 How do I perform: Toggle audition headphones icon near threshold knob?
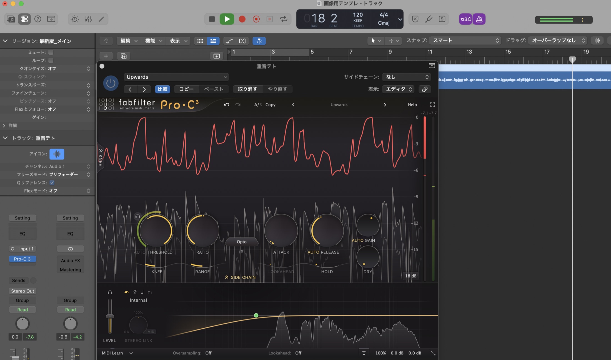(137, 216)
